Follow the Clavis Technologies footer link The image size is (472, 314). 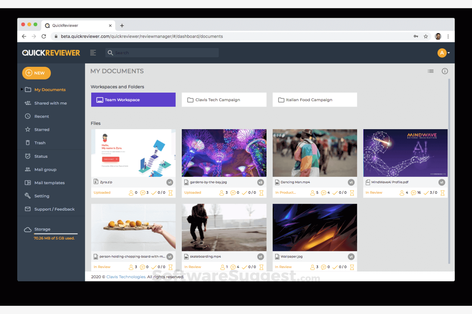[x=126, y=276]
